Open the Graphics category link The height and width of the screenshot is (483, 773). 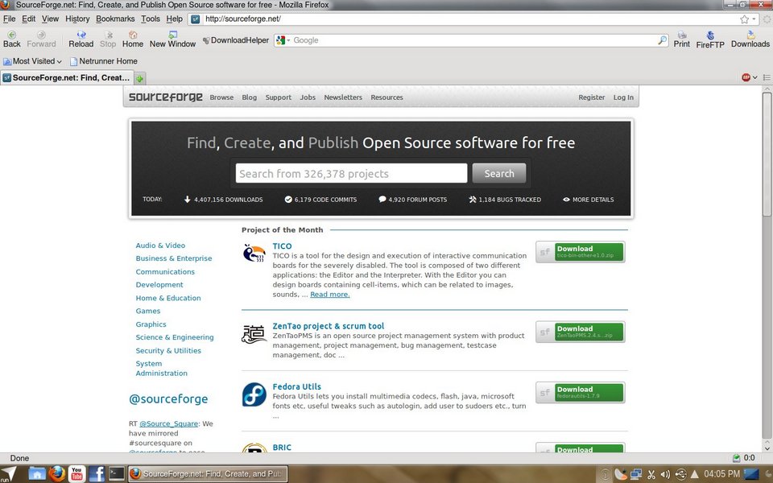click(151, 324)
